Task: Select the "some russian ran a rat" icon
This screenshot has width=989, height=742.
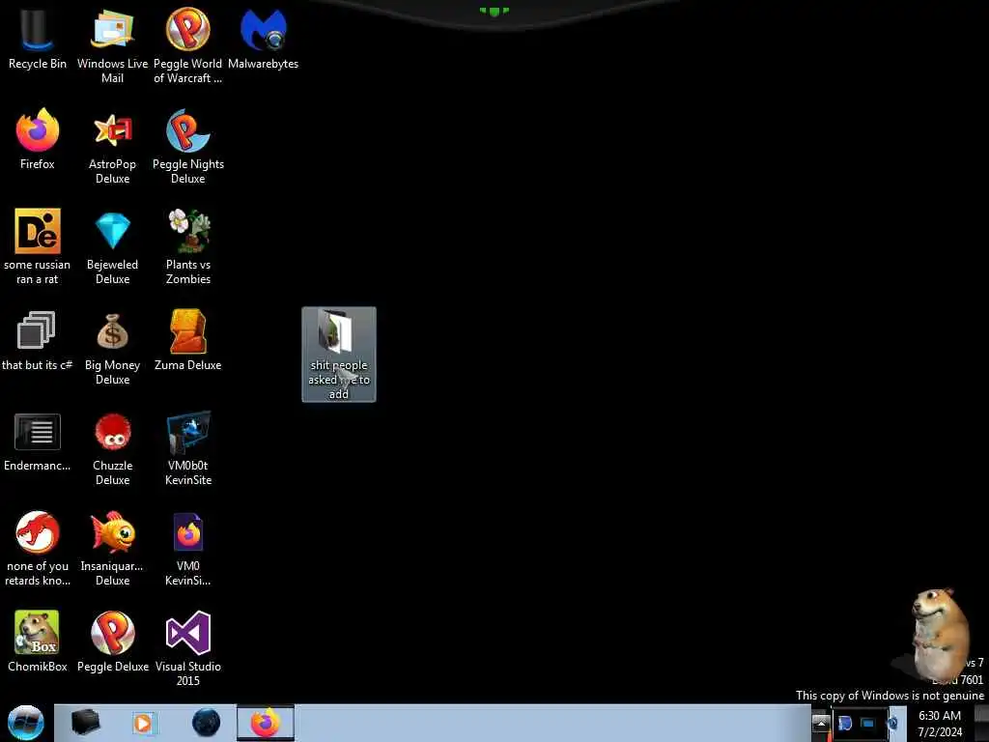Action: pos(38,246)
